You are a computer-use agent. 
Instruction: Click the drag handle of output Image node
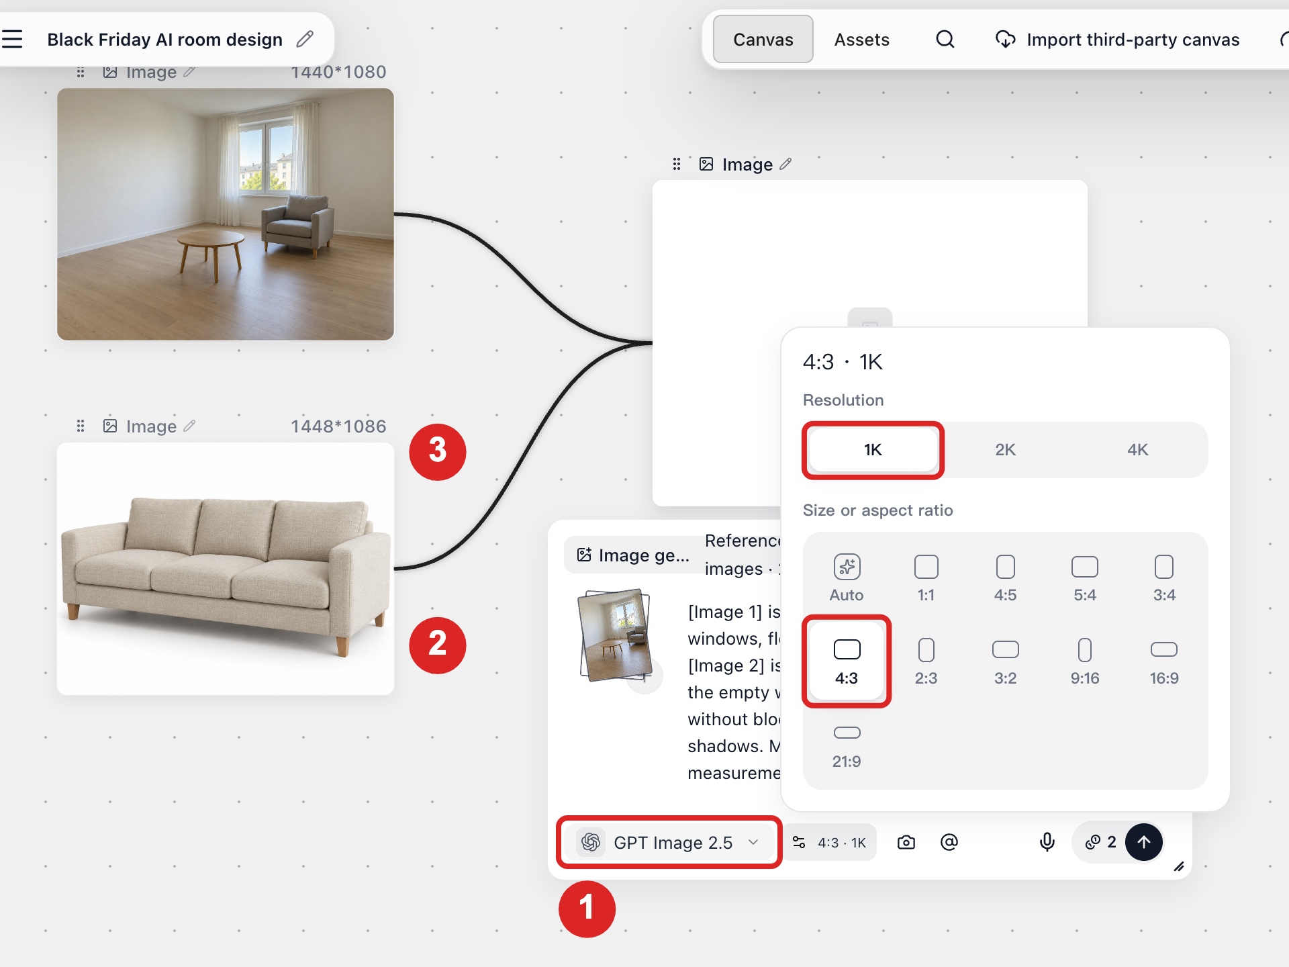[677, 164]
